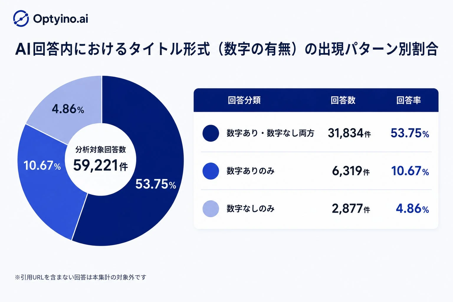Screen dimensions: 453x302
Task: Select the 数字ありのみ row label
Action: click(250, 171)
